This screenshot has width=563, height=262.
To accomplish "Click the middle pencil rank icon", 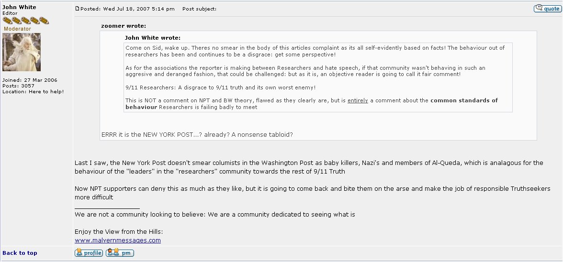I will point(26,21).
